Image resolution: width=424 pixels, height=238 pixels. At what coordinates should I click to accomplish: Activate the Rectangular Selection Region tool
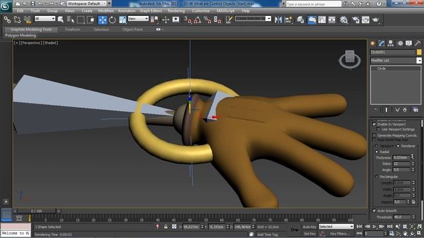point(81,20)
